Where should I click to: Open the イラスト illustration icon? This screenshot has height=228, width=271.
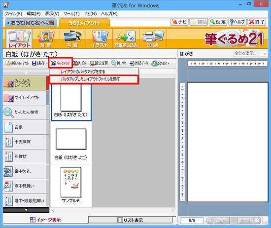click(x=100, y=38)
